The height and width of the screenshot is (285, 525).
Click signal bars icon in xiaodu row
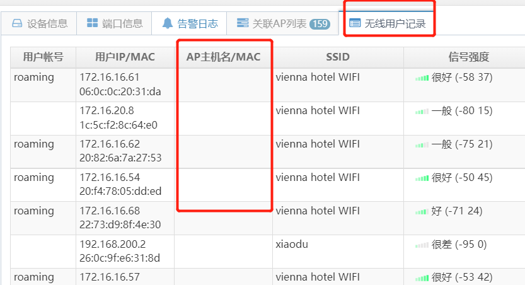coord(422,245)
